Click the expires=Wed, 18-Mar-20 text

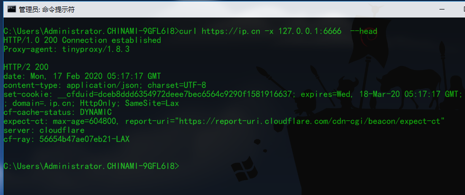tap(350, 94)
